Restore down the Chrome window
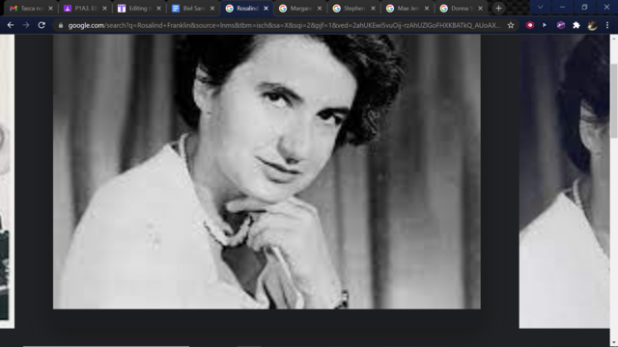 tap(584, 8)
